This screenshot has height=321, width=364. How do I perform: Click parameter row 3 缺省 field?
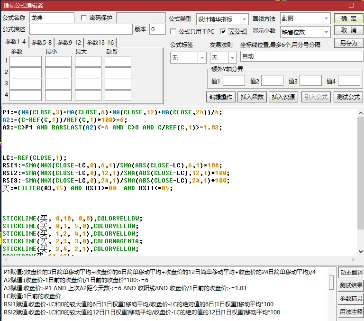coord(118,84)
